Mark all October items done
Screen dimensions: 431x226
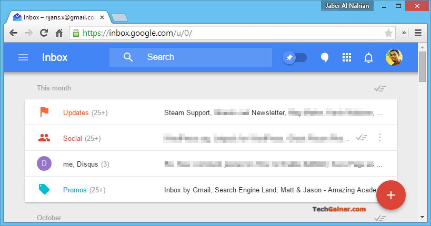380,218
